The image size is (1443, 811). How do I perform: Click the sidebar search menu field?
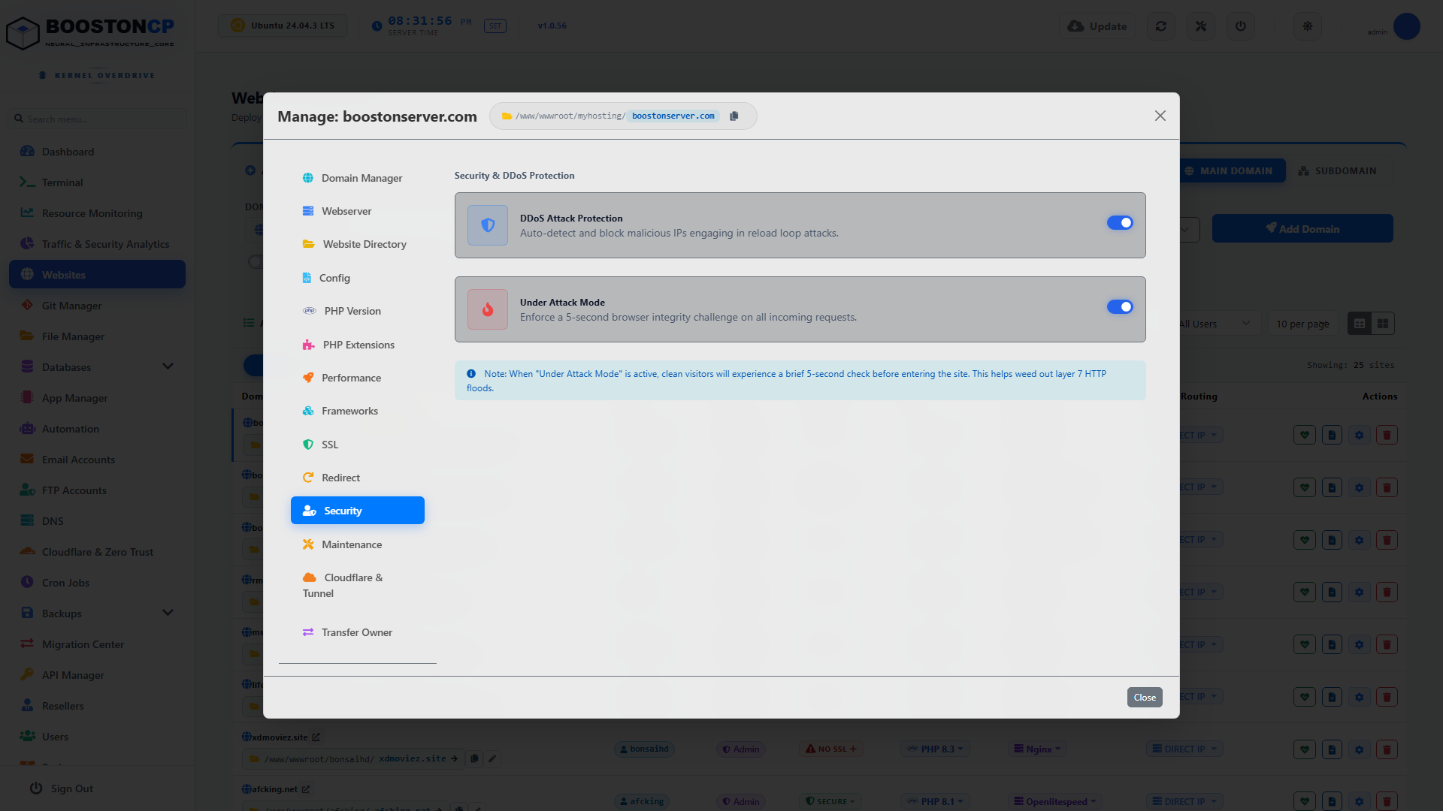(98, 119)
